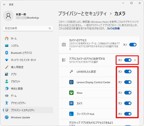The width and height of the screenshot is (144, 126).
Task: Go to 時刻と言語 settings
Action: point(28,89)
